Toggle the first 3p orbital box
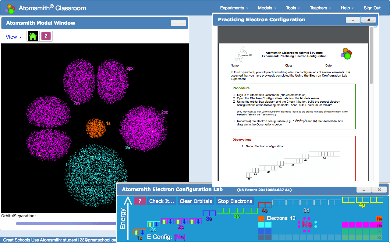The height and width of the screenshot is (243, 390). click(223, 210)
